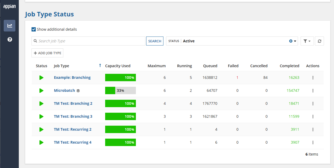Clear the Active status filter
The image size is (334, 168).
(x=291, y=41)
